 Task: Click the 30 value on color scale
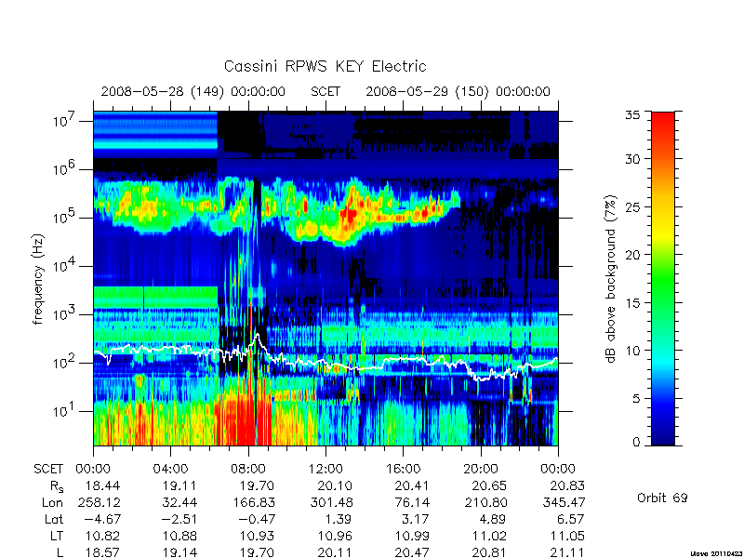click(632, 158)
